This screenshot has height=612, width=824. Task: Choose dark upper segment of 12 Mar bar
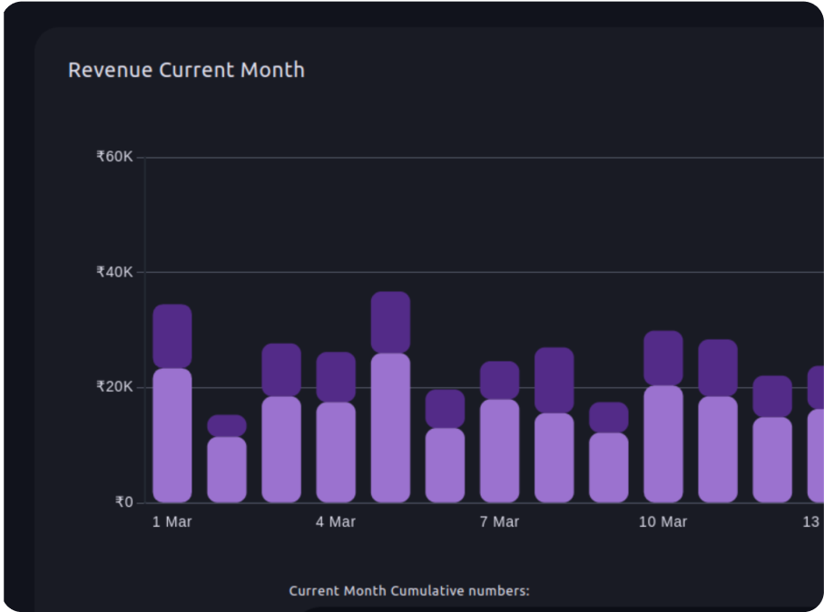772,396
